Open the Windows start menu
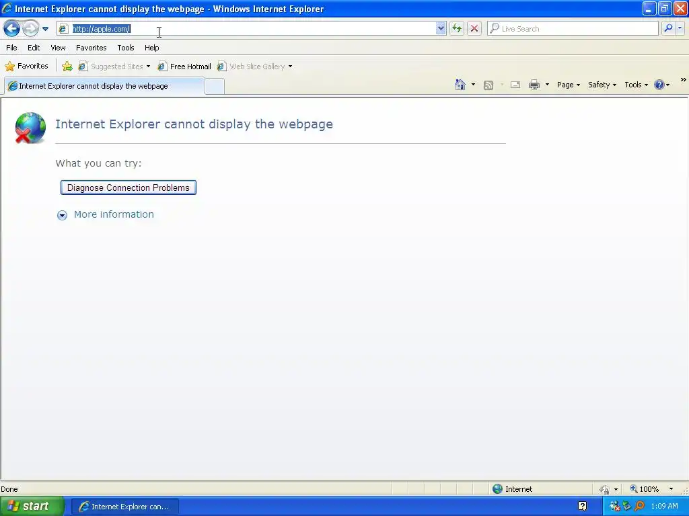This screenshot has height=516, width=689. tap(32, 507)
